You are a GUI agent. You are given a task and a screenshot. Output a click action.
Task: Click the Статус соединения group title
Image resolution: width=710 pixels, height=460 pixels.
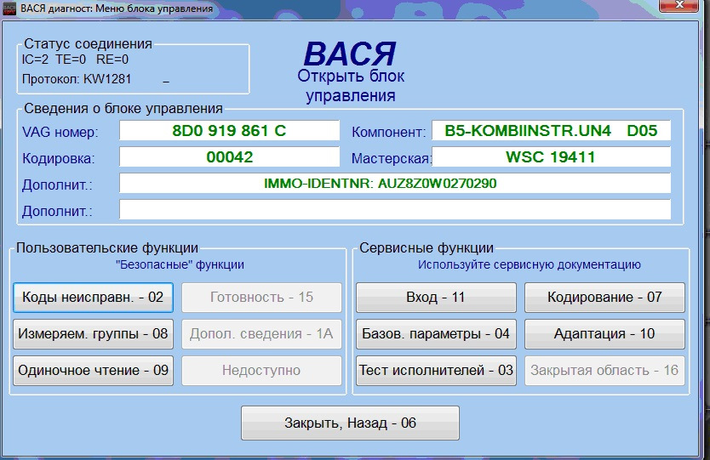[88, 44]
